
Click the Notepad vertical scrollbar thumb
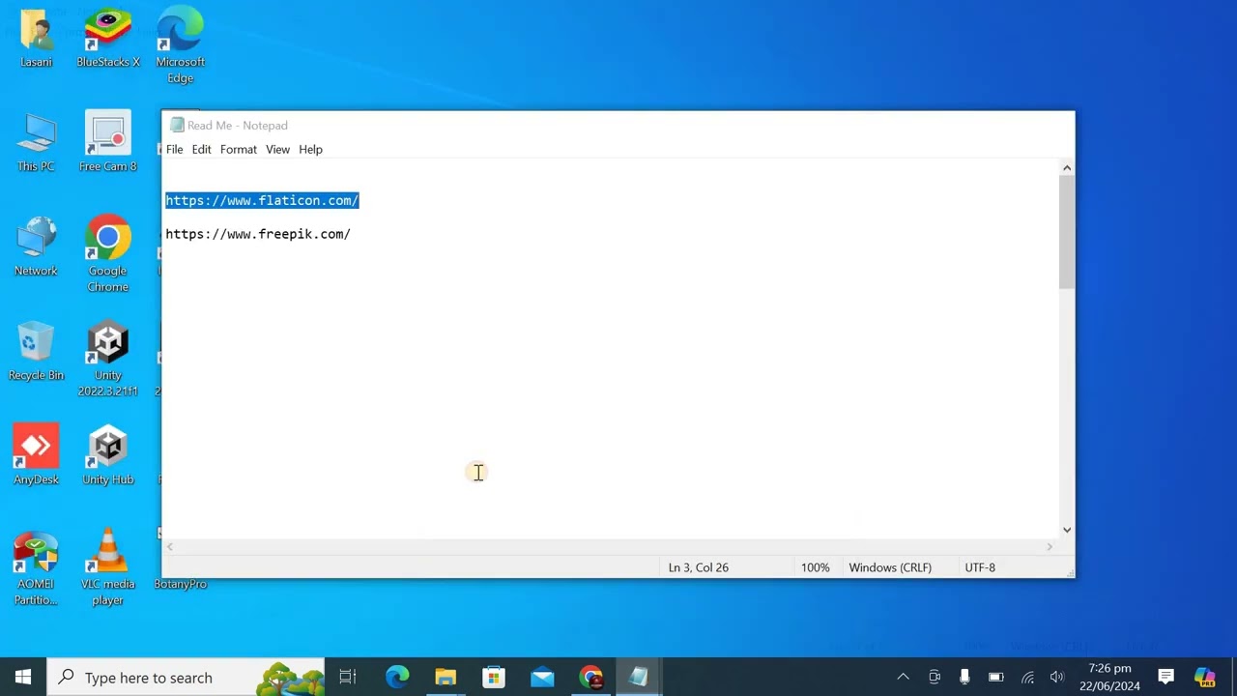coord(1067,232)
